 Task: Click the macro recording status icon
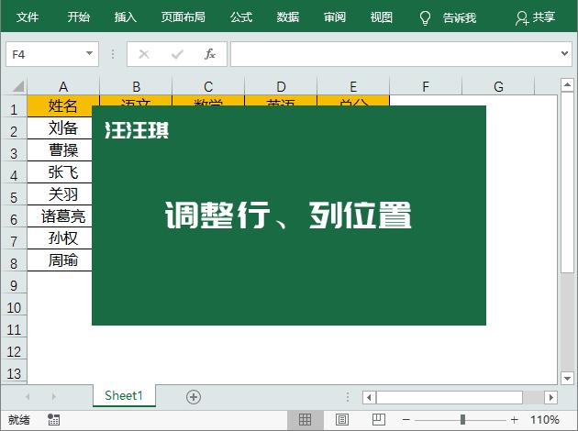(53, 420)
